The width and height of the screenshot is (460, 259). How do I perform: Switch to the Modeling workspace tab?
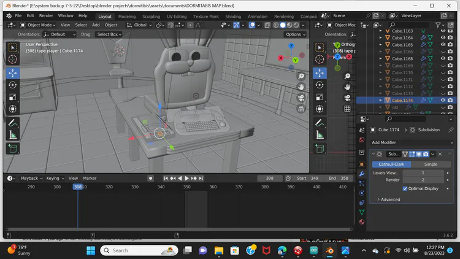[127, 17]
